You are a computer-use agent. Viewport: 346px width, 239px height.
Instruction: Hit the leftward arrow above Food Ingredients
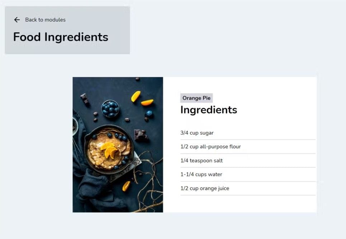17,20
